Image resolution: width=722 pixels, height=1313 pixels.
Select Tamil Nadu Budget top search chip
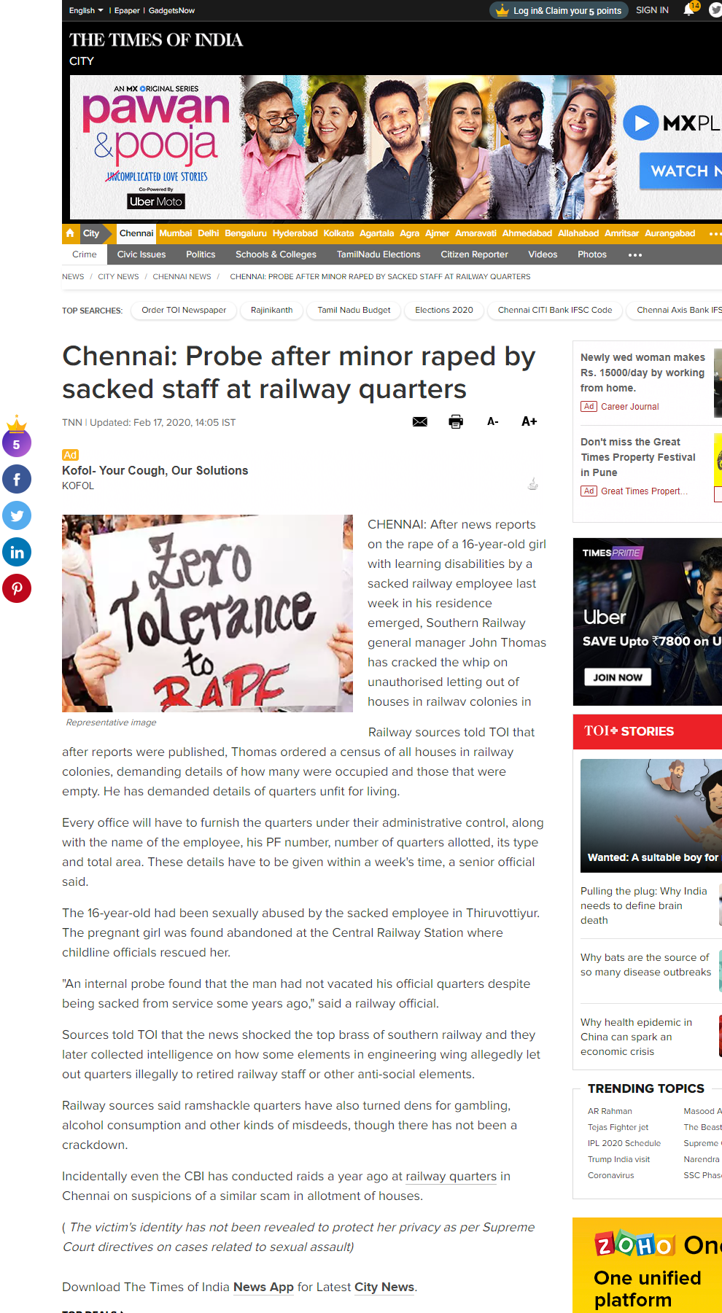pos(354,310)
